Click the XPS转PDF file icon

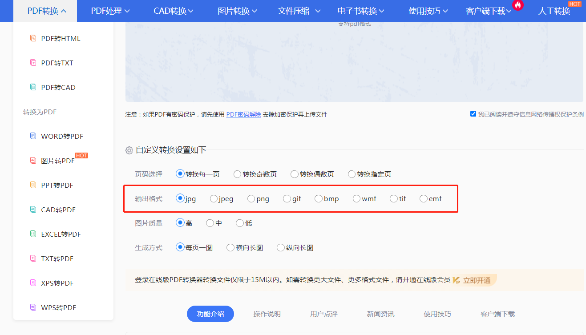(x=33, y=283)
